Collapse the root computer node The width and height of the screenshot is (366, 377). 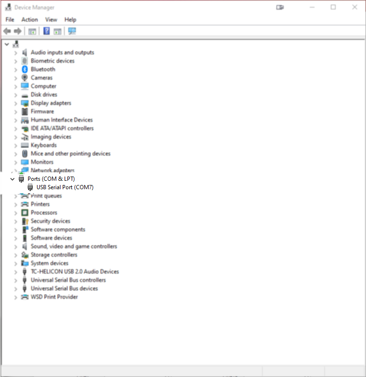7,44
